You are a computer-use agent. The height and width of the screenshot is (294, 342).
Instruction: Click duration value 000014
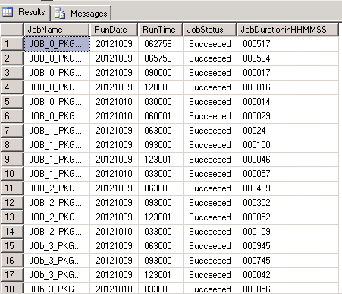pyautogui.click(x=256, y=102)
